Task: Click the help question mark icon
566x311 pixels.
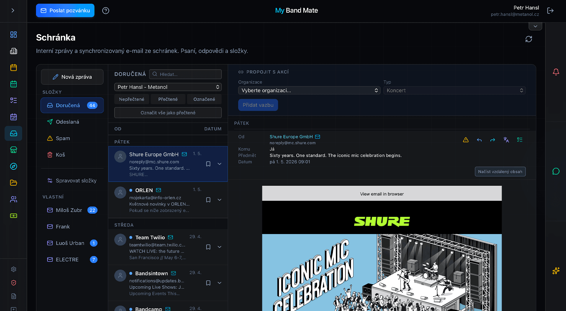Action: [x=106, y=11]
